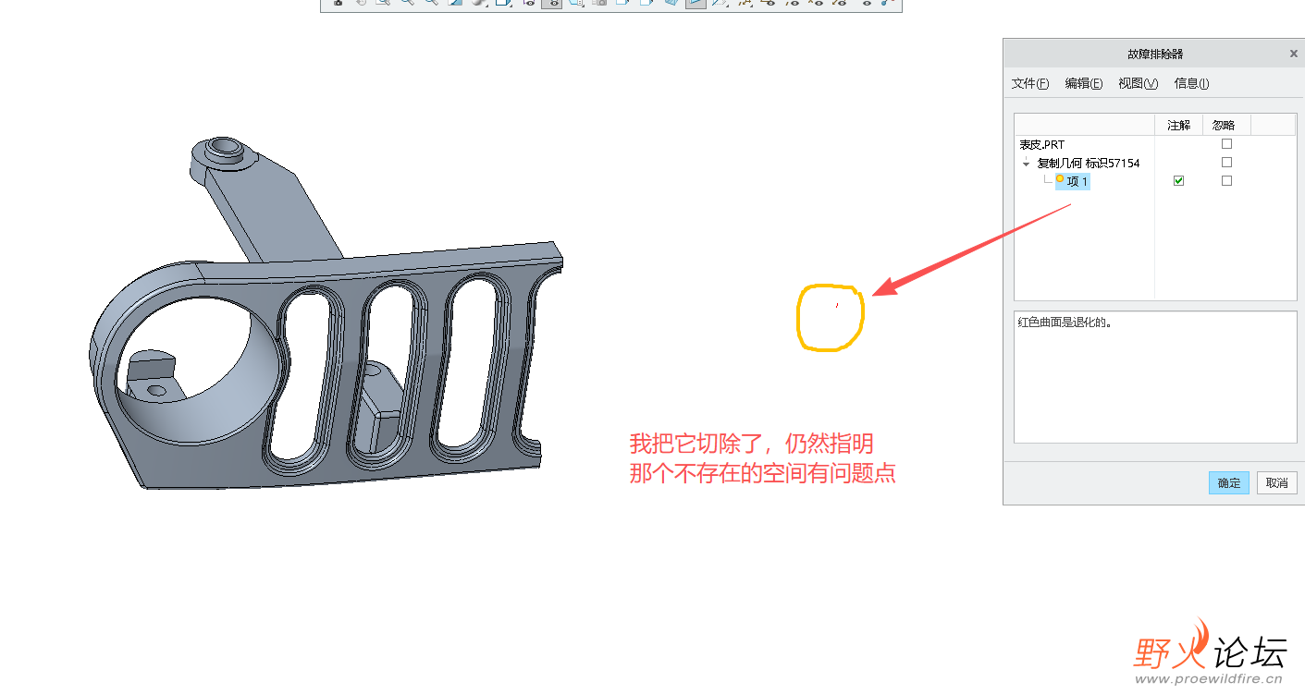
Task: Check the 忽略 checkbox for 复制几何 标识57154
Action: click(1225, 162)
